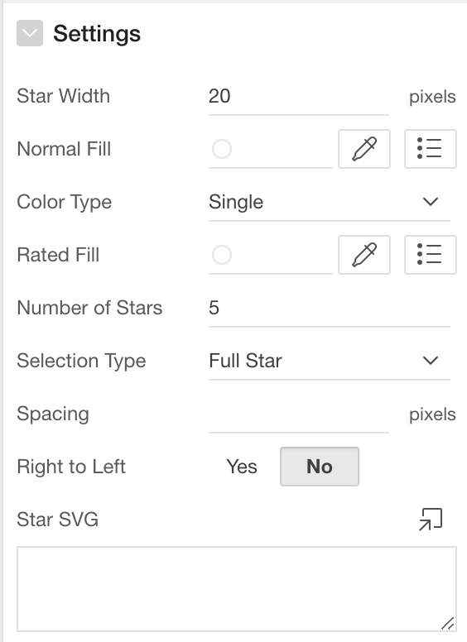
Task: Open color picker for Rated Fill
Action: tap(364, 255)
